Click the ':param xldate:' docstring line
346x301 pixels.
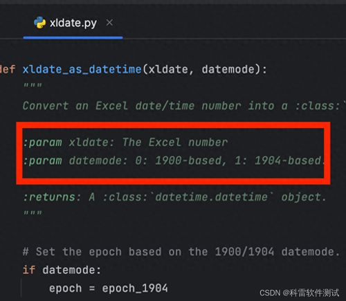125,143
